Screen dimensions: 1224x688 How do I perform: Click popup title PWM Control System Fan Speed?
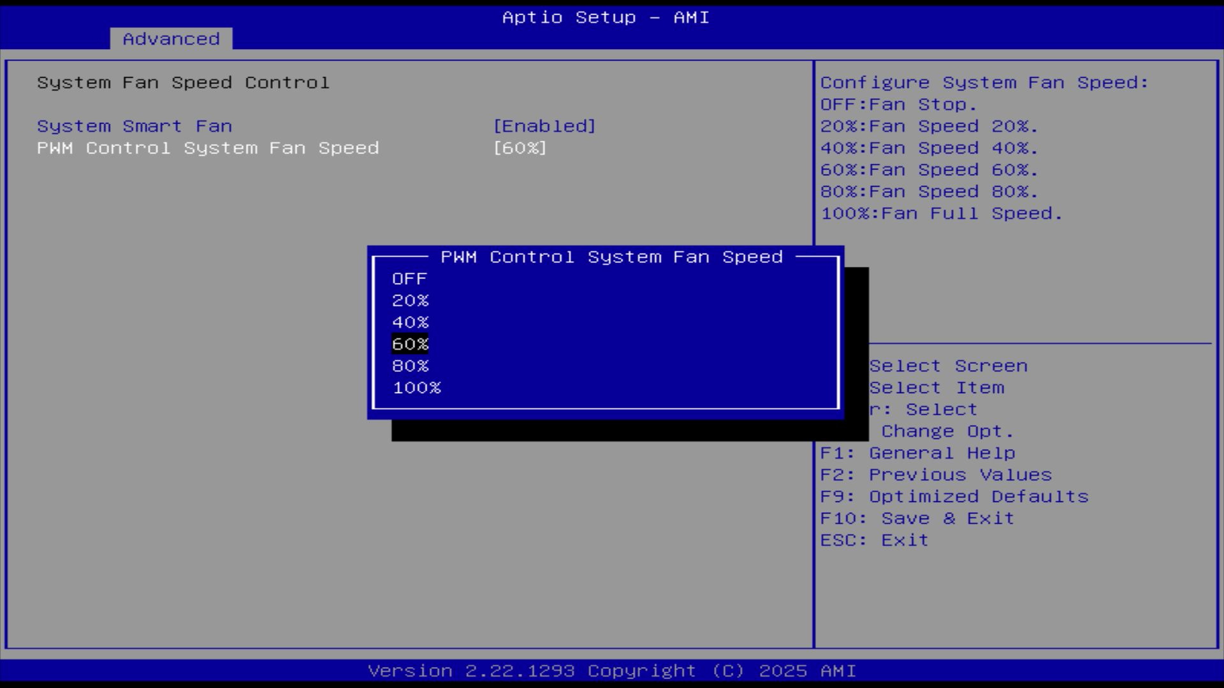click(x=611, y=257)
